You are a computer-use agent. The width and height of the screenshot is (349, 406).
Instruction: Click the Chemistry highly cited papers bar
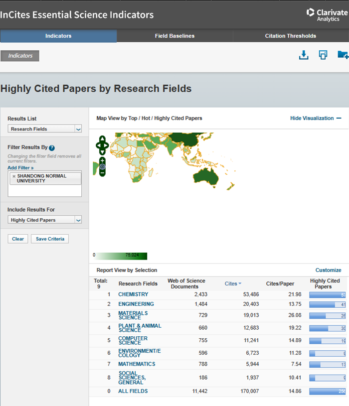click(328, 295)
